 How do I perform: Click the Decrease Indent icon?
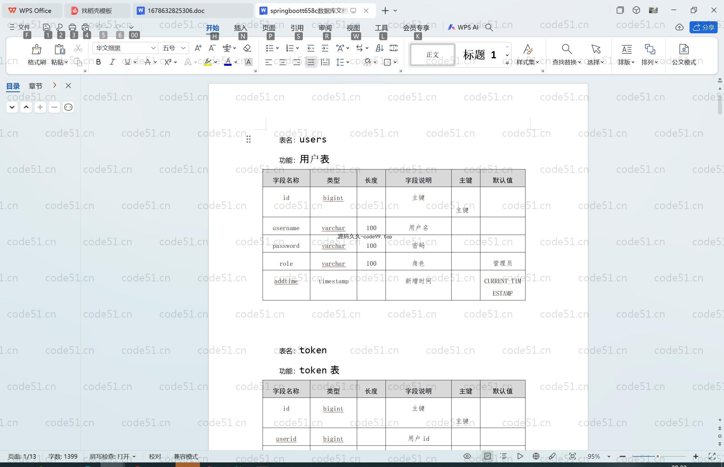coord(311,48)
